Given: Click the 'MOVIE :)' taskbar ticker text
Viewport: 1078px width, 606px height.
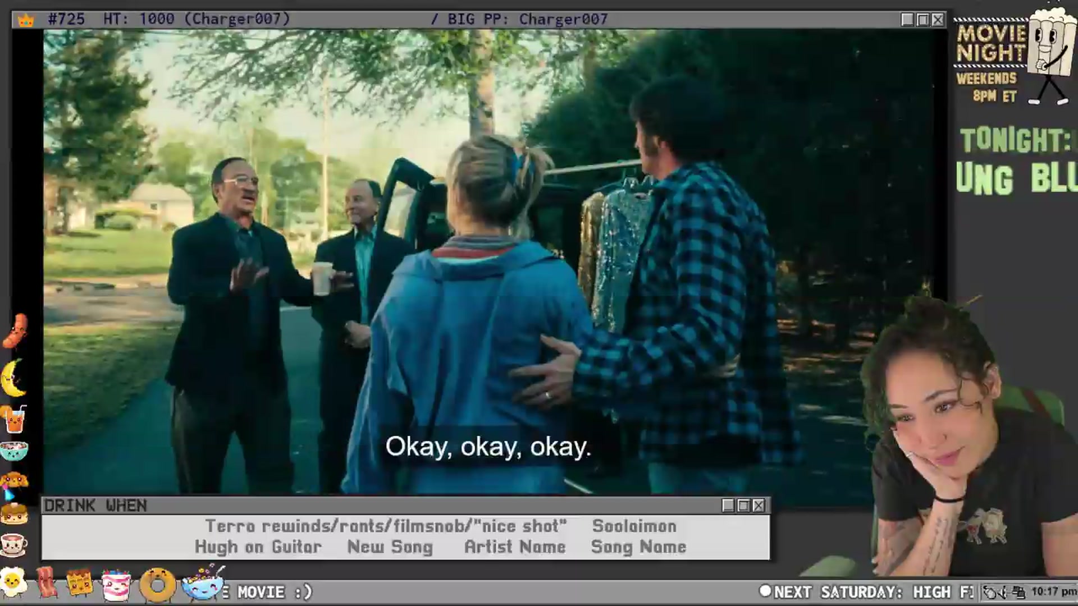Looking at the screenshot, I should click(x=275, y=592).
